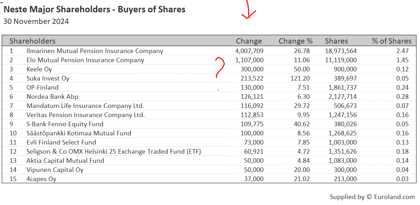Click the Shareholders column header
Image resolution: width=420 pixels, height=205 pixels.
click(32, 41)
